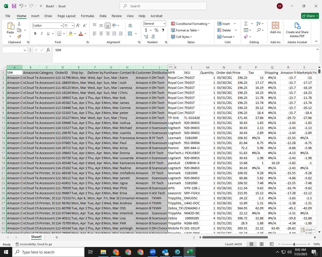Decrease font size with smaller A icon
The width and height of the screenshot is (322, 257).
pos(85,25)
